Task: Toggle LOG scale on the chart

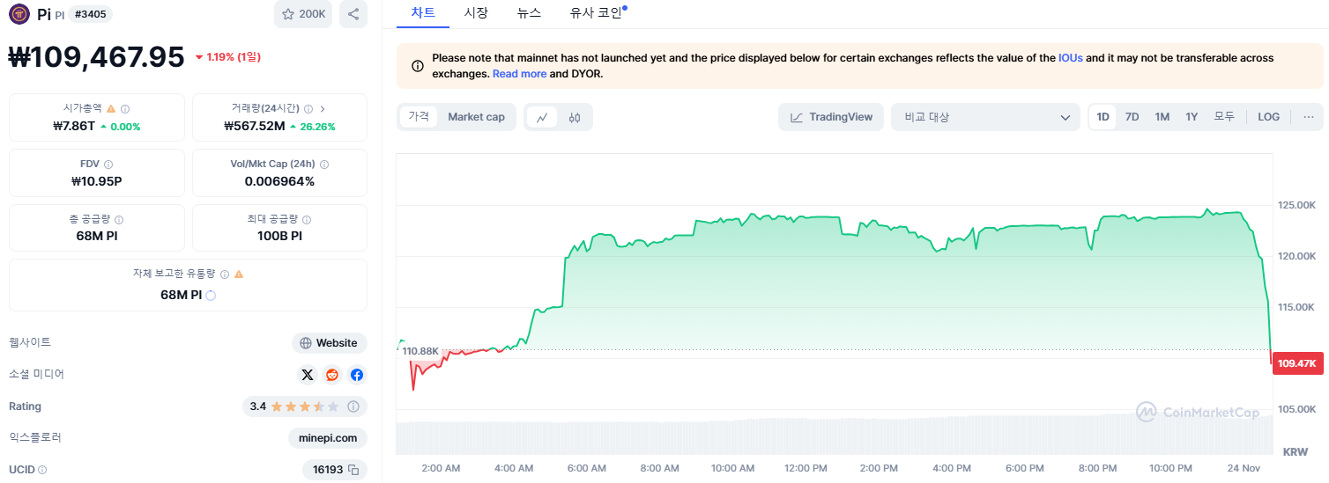Action: coord(1268,117)
